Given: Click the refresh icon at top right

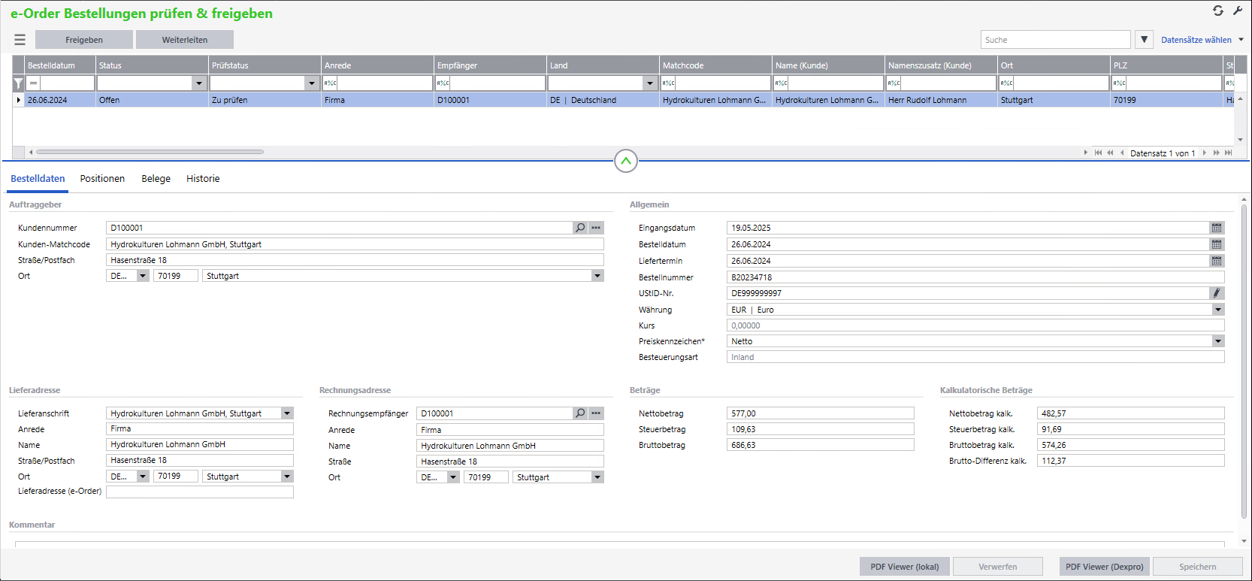Looking at the screenshot, I should [x=1217, y=11].
